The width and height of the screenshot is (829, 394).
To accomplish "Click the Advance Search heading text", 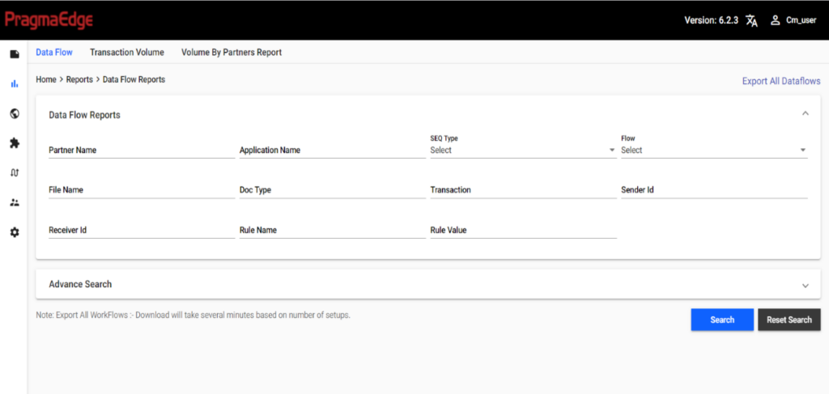I will tap(80, 284).
